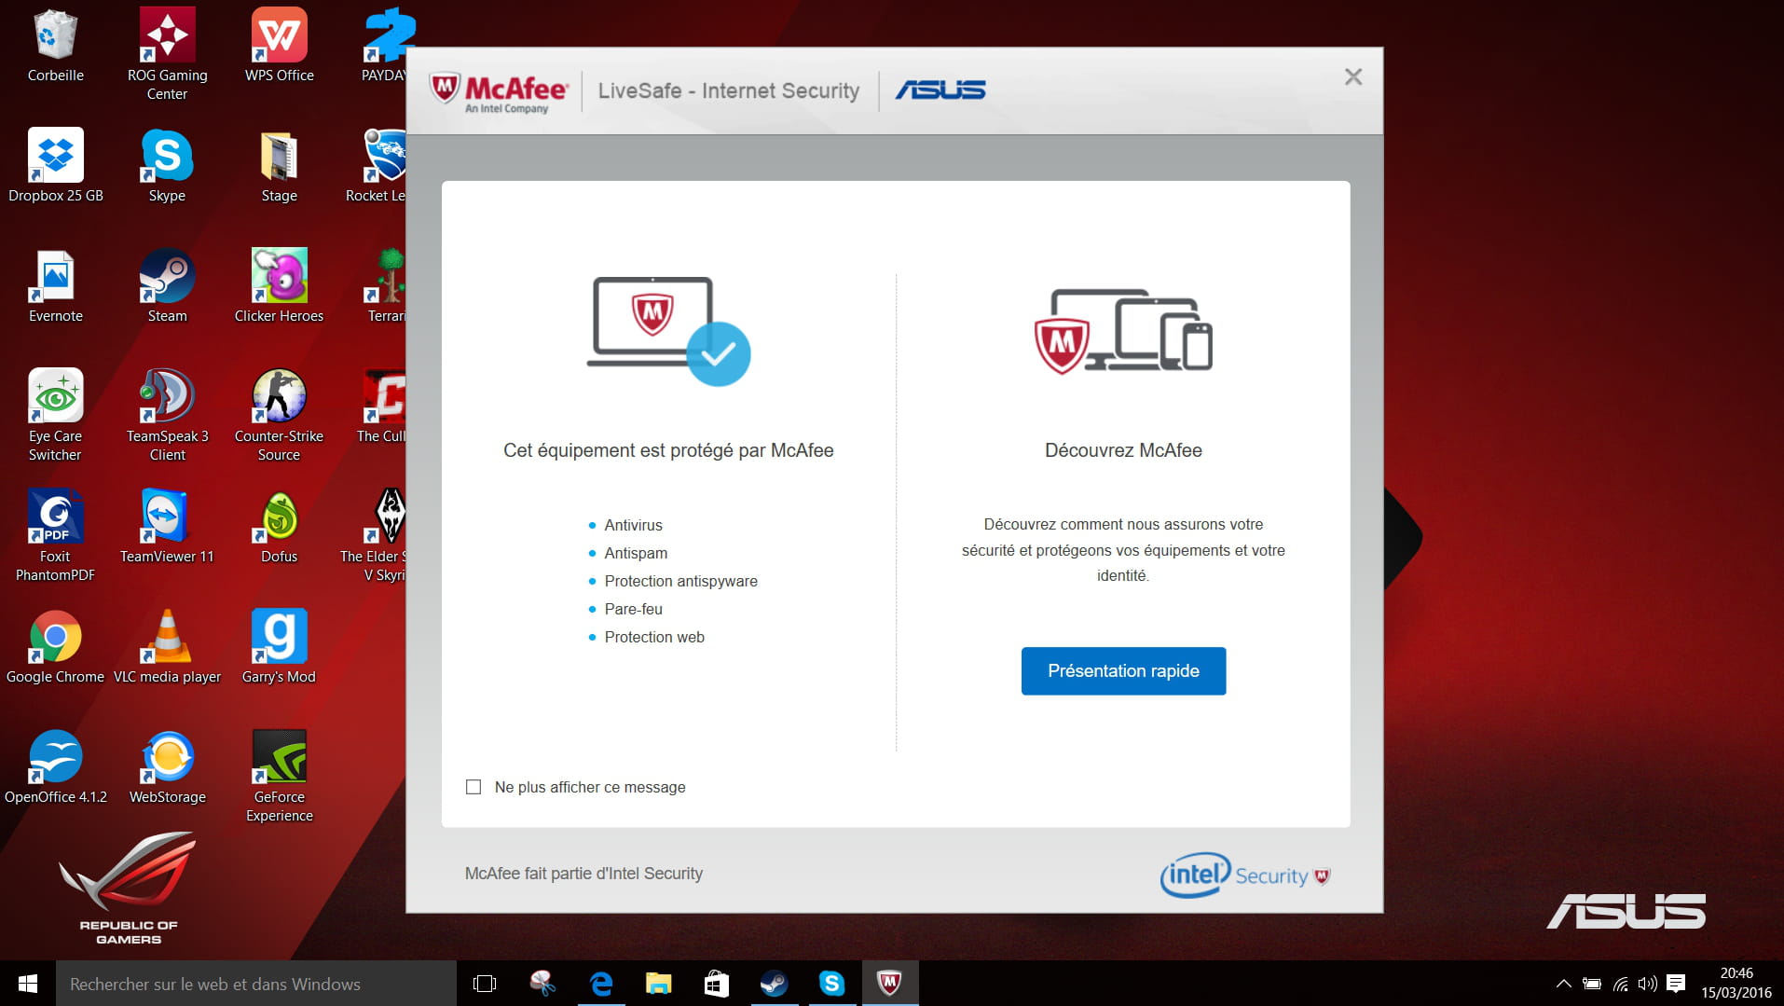The width and height of the screenshot is (1784, 1006).
Task: Open the Windows Start menu
Action: pos(28,984)
